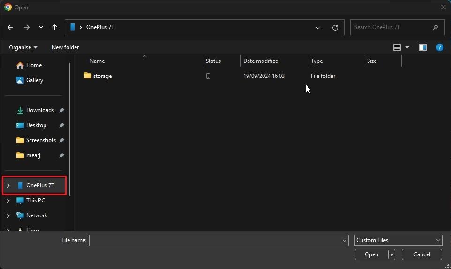Image resolution: width=451 pixels, height=269 pixels.
Task: Open the File name history dropdown
Action: (x=344, y=240)
